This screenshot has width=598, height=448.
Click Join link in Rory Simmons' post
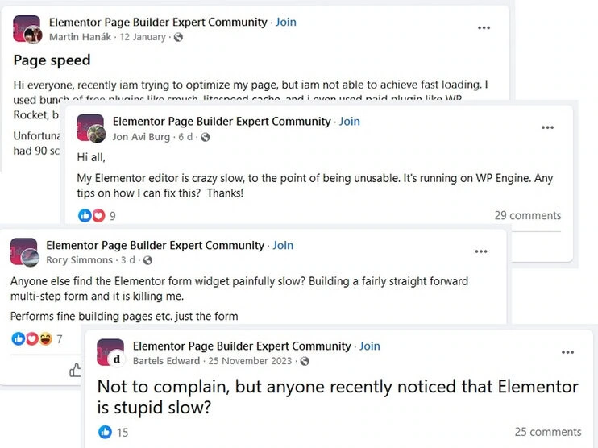283,245
